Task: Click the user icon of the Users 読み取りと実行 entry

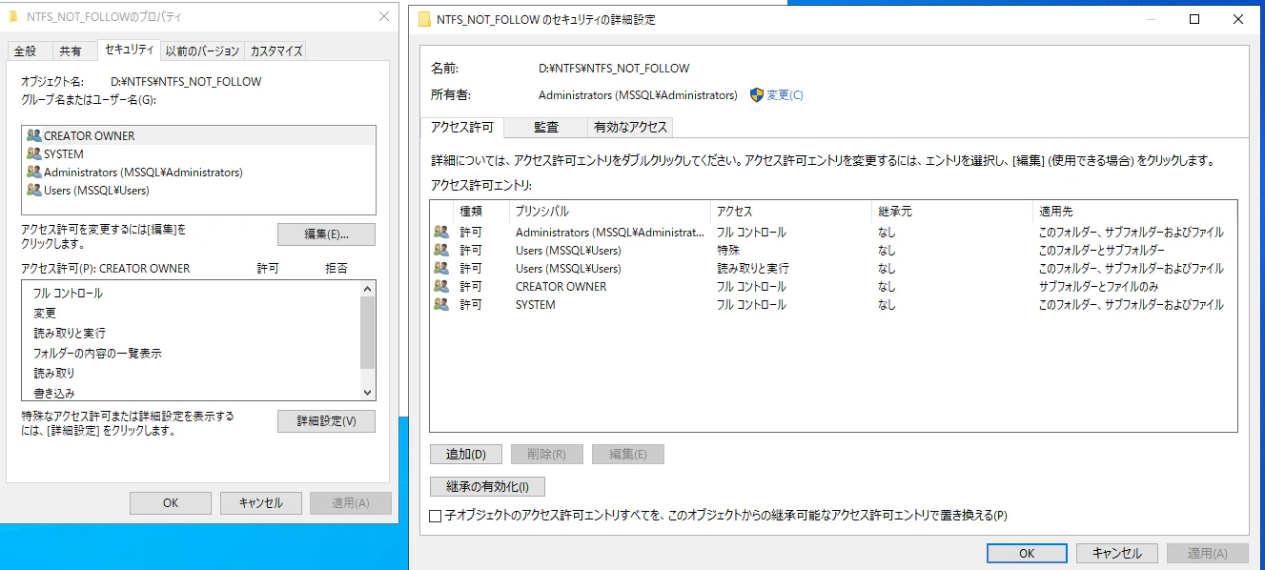Action: coord(441,268)
